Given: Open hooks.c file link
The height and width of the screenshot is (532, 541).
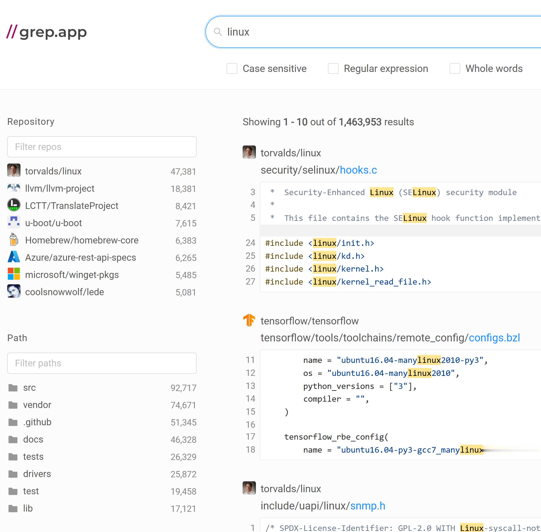Looking at the screenshot, I should point(358,170).
